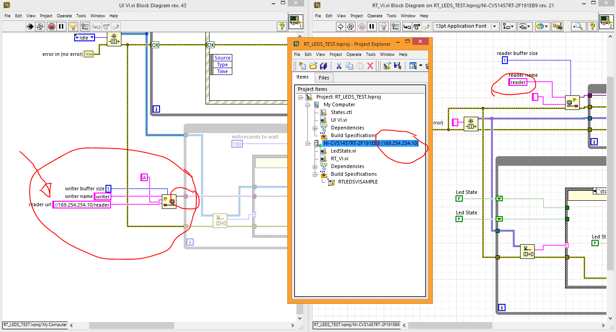Open Reorder dropdown in RT_VI toolbar
The width and height of the screenshot is (616, 332).
point(542,26)
